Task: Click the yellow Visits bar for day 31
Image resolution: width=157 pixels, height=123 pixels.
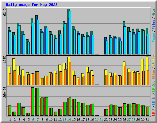Action: click(147, 71)
